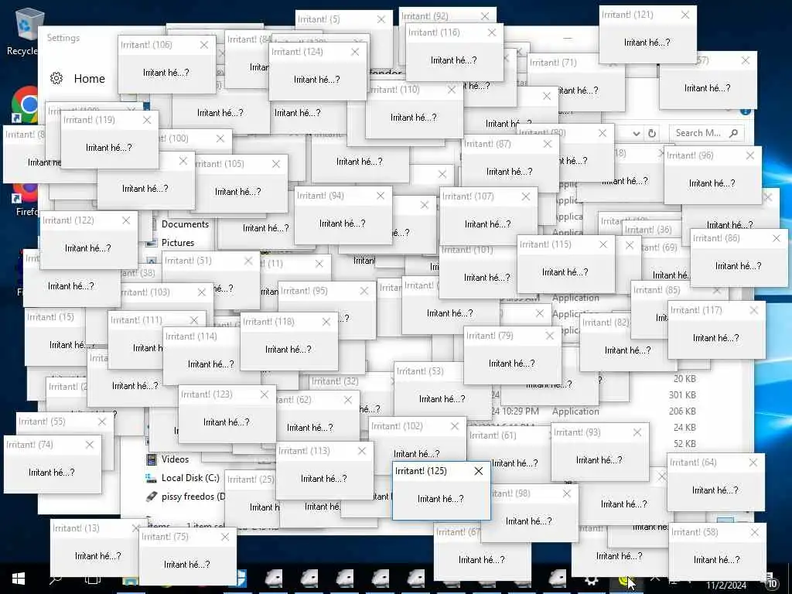The image size is (792, 594).
Task: Open Local Disk (C:) in Explorer
Action: [x=190, y=478]
